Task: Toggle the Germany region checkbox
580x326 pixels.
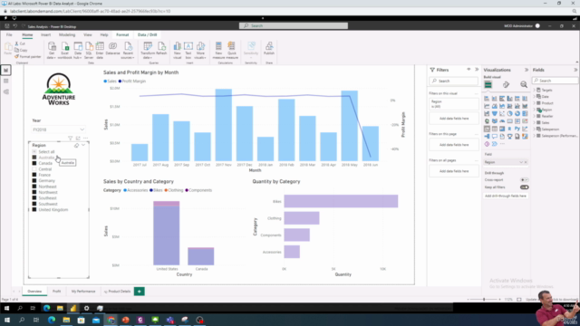Action: [34, 181]
